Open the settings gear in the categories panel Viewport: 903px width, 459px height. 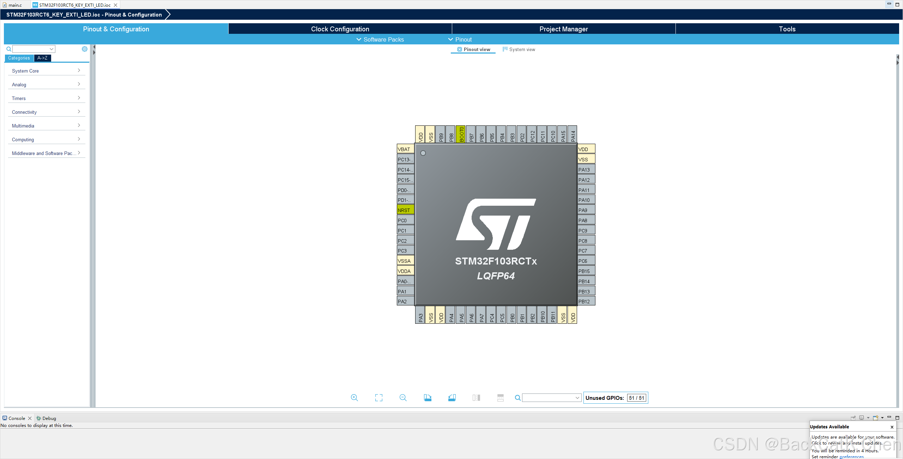coord(85,49)
